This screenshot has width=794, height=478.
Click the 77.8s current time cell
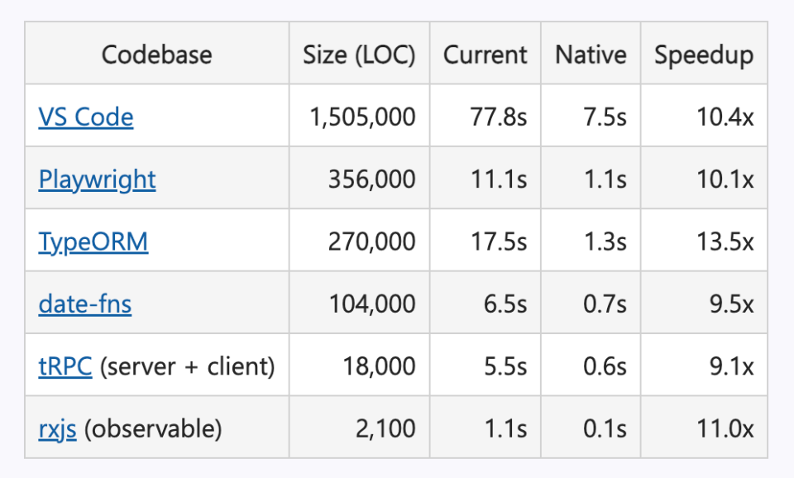click(x=497, y=117)
